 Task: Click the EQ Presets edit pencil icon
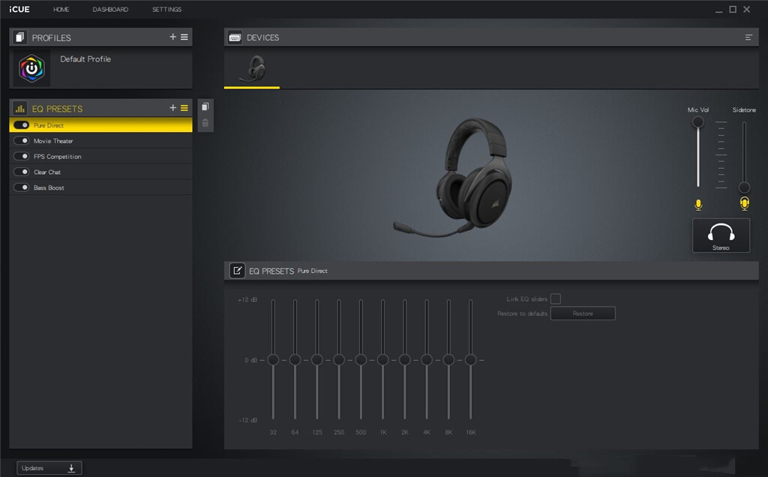pyautogui.click(x=237, y=270)
